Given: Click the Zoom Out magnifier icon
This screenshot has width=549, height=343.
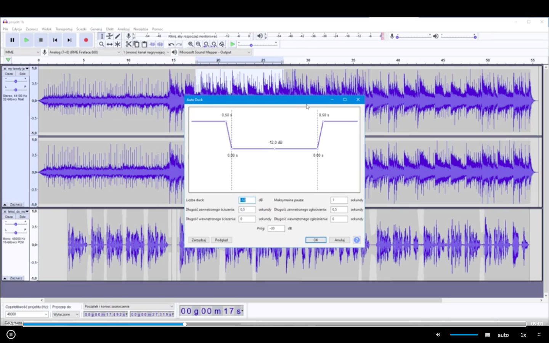Looking at the screenshot, I should coord(198,44).
